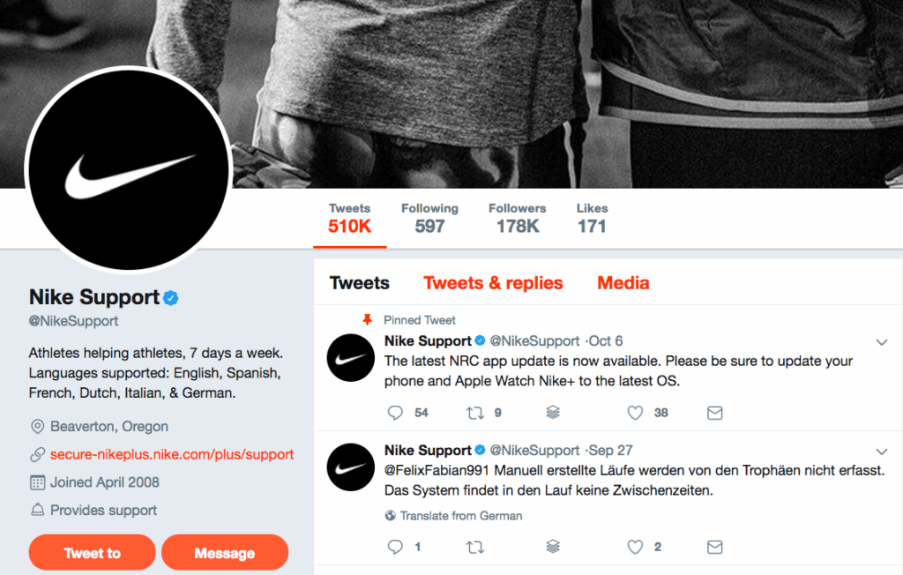Open the dropdown on the Sep 27 tweet
903x575 pixels.
click(x=882, y=451)
